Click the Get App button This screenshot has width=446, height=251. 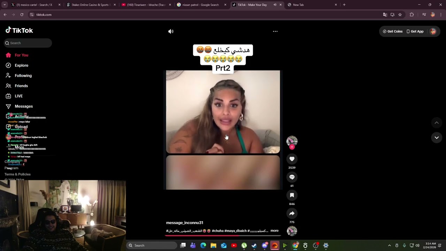415,31
